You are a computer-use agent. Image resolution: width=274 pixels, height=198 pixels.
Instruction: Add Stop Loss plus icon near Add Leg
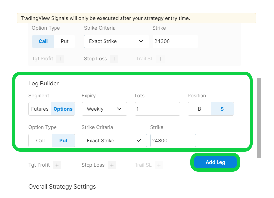(112, 165)
